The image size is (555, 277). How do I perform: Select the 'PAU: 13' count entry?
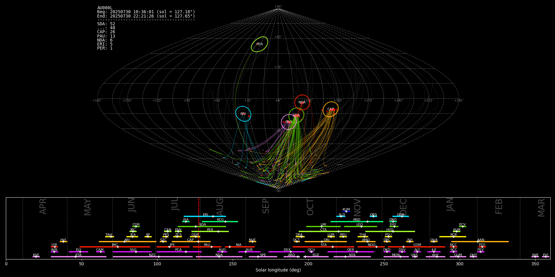pyautogui.click(x=106, y=36)
